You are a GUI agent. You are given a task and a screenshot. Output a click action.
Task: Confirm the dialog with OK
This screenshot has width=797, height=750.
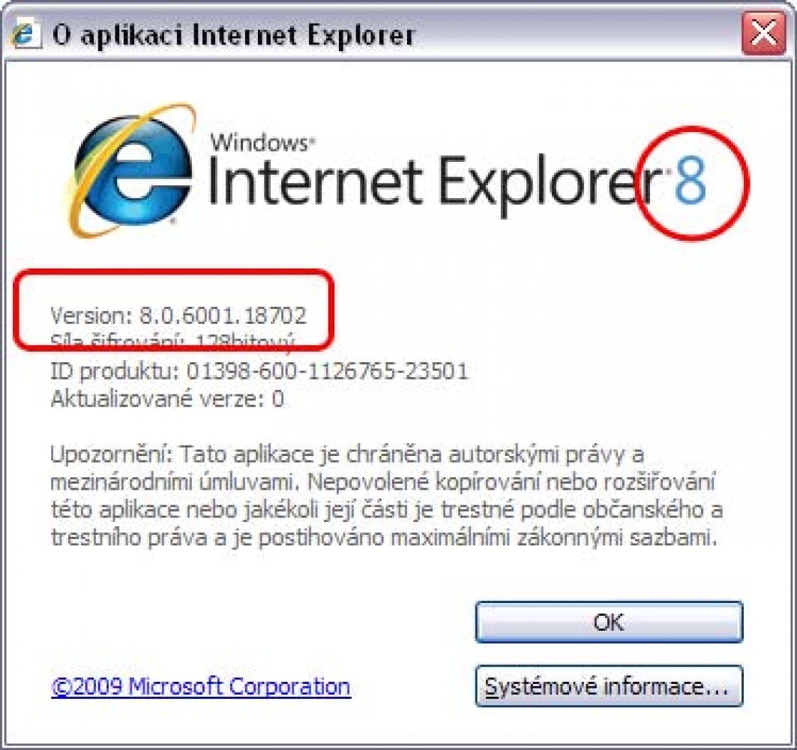609,622
